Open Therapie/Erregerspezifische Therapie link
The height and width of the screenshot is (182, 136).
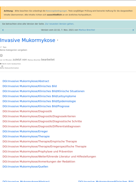45,146
